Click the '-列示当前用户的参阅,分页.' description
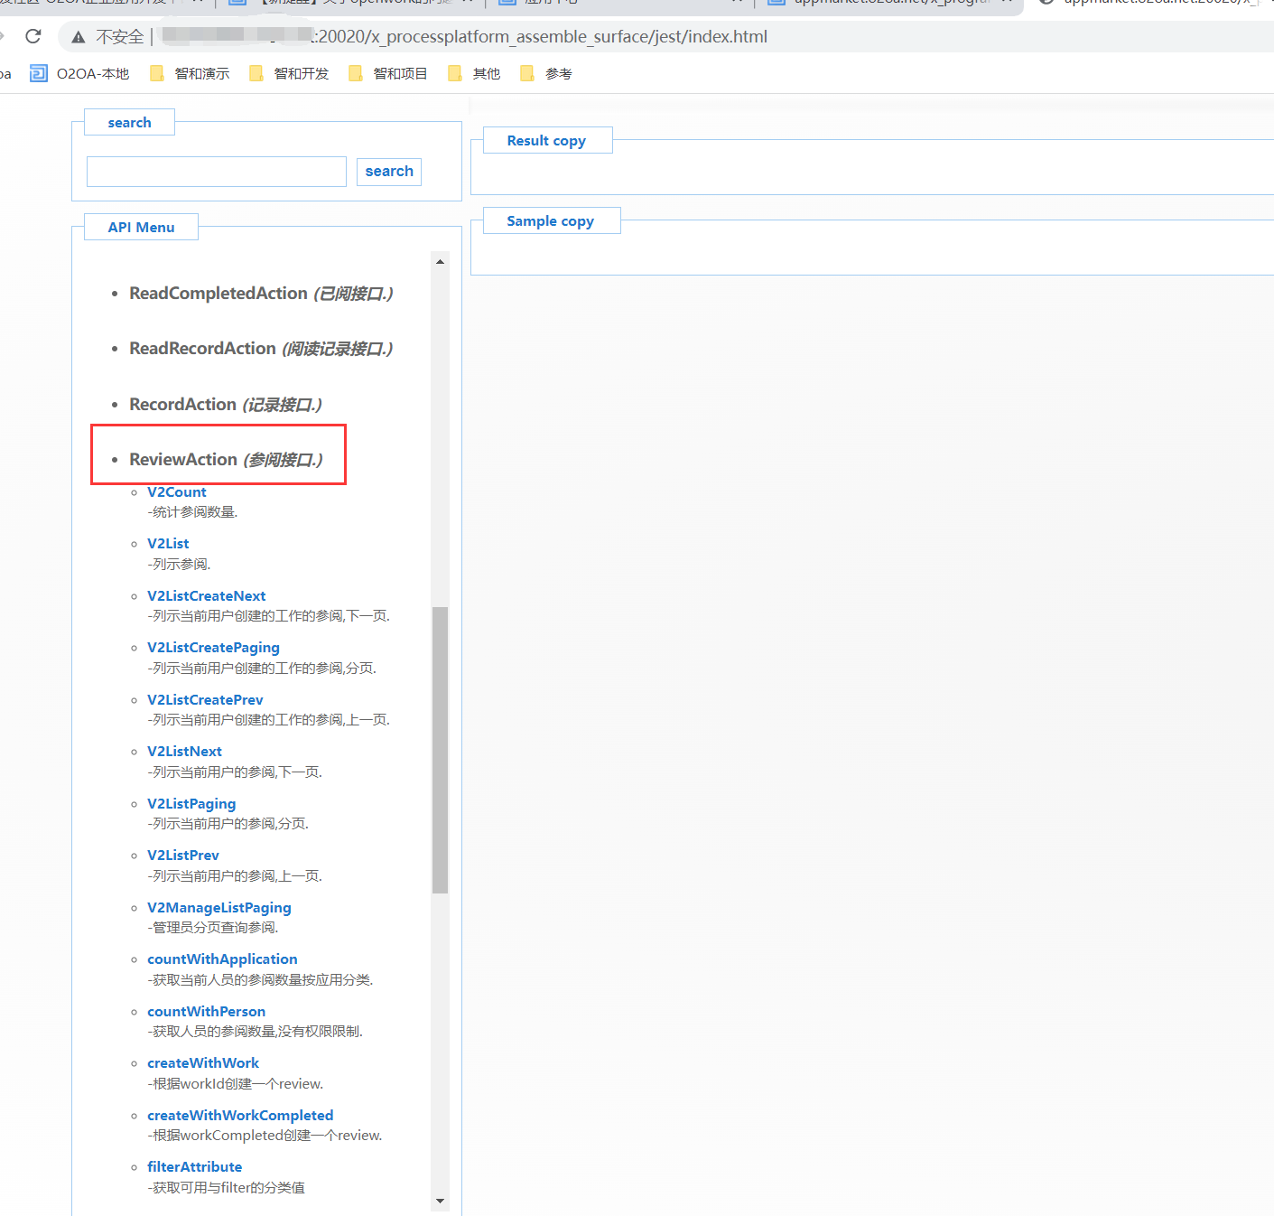 (228, 824)
